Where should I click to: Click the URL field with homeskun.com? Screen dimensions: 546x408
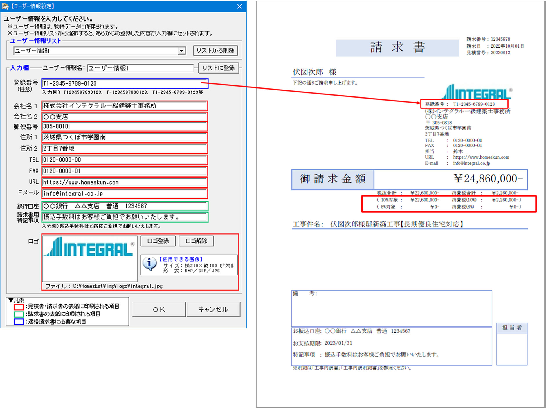click(125, 182)
